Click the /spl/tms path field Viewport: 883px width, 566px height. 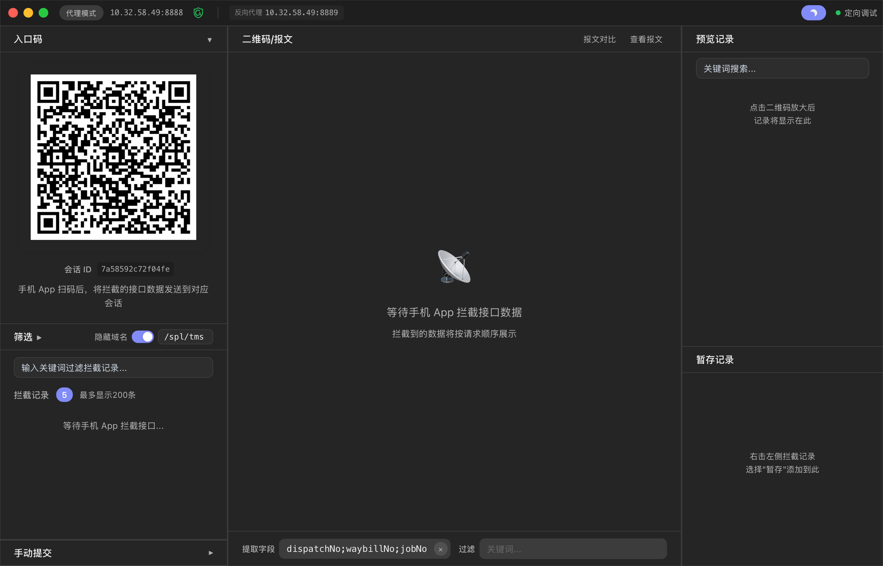[x=185, y=337]
